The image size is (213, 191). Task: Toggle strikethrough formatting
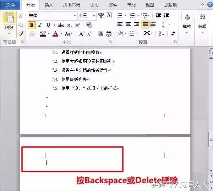click(x=61, y=25)
